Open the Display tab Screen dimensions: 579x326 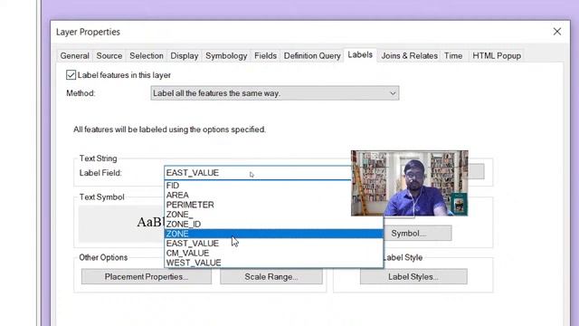tap(185, 56)
